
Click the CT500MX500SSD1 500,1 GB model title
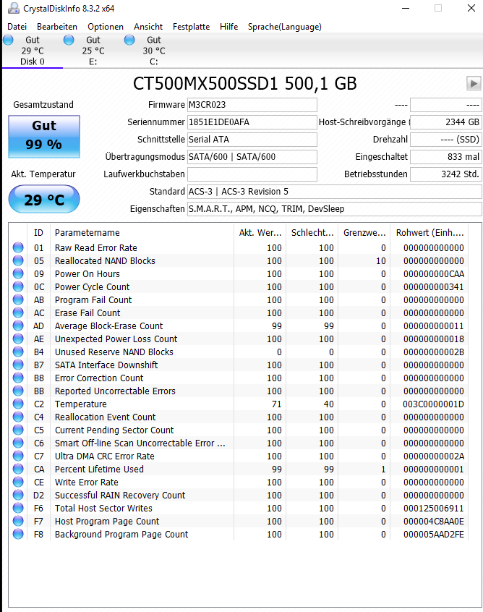244,83
